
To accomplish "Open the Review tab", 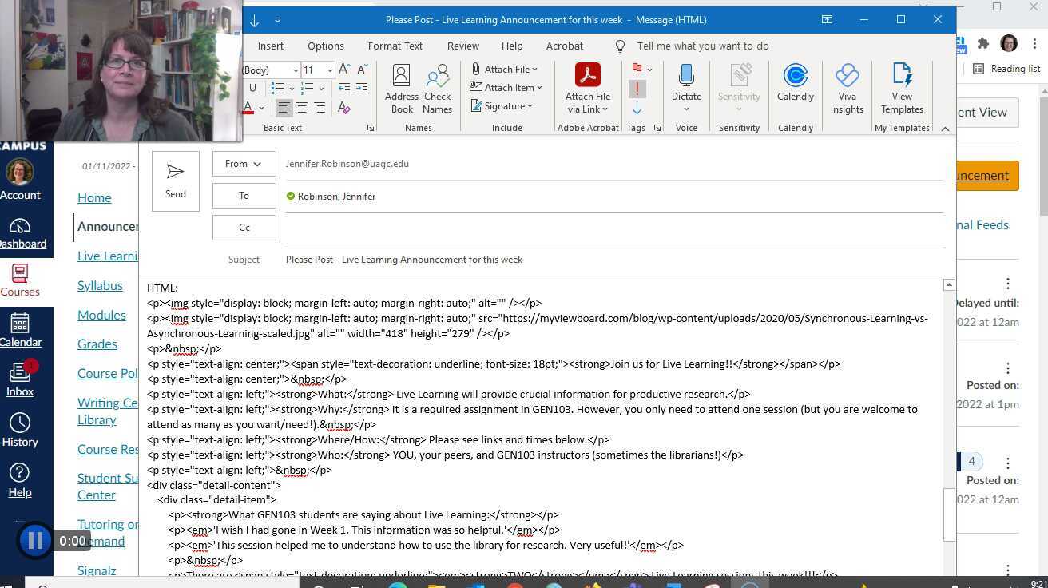I will point(462,46).
